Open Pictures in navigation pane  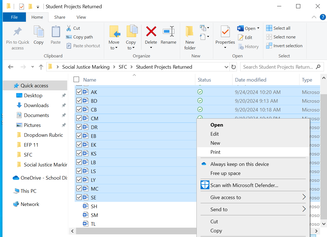pyautogui.click(x=32, y=125)
